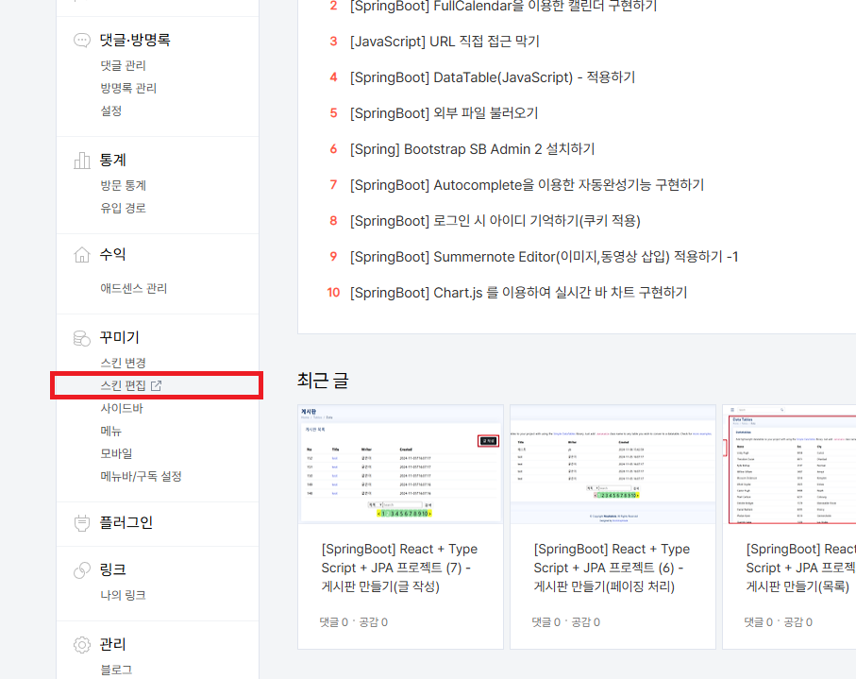Screen dimensions: 856x679
Task: Open 메뉴 settings under 꾸미기
Action: 110,431
